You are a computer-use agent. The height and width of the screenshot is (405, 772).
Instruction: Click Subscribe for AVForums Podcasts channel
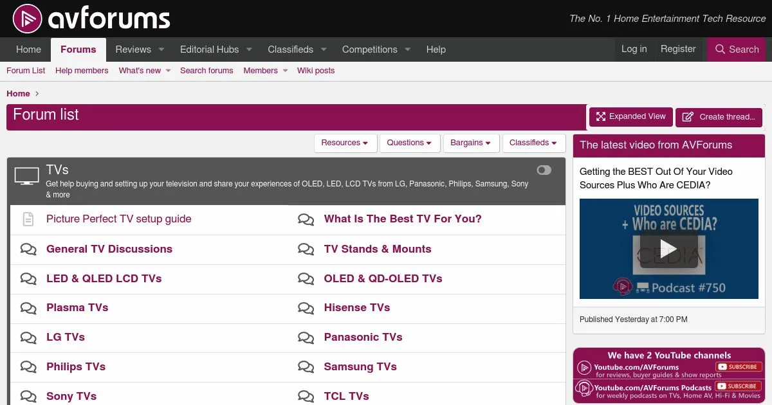pyautogui.click(x=739, y=386)
